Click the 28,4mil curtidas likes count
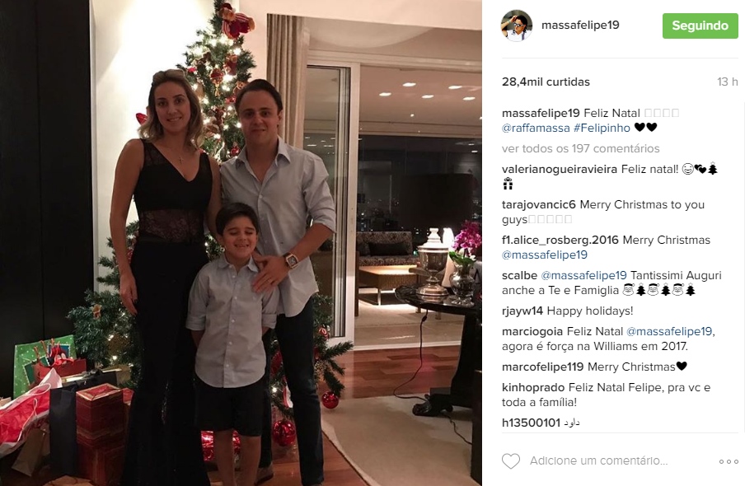 click(546, 82)
